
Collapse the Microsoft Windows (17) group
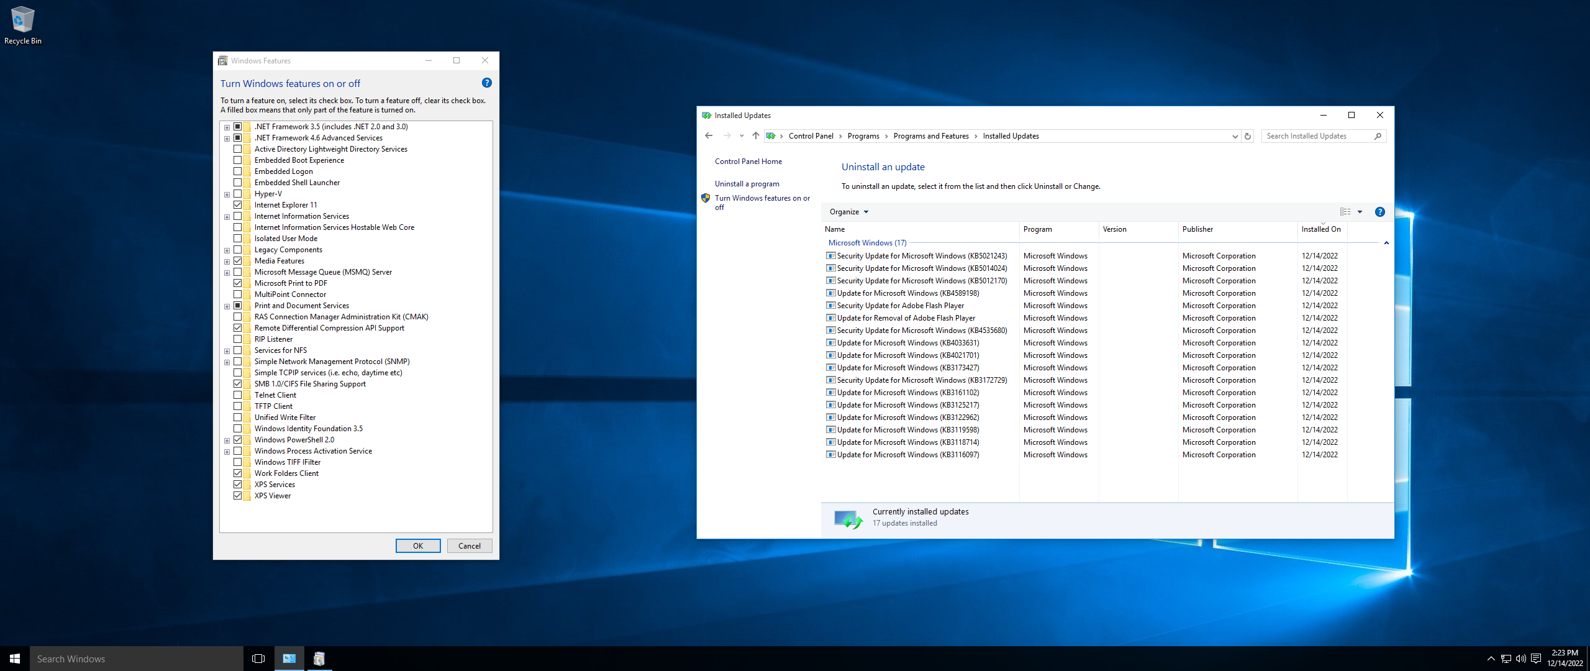click(1386, 243)
